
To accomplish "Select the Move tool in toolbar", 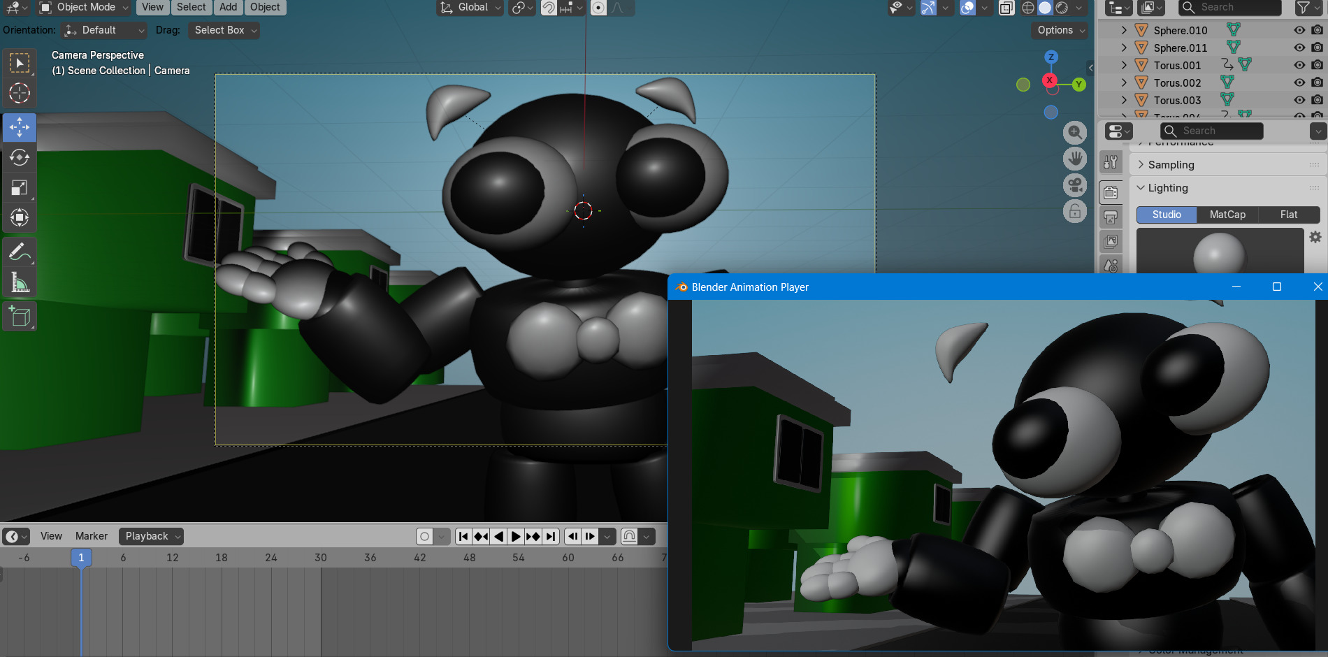I will click(x=19, y=127).
